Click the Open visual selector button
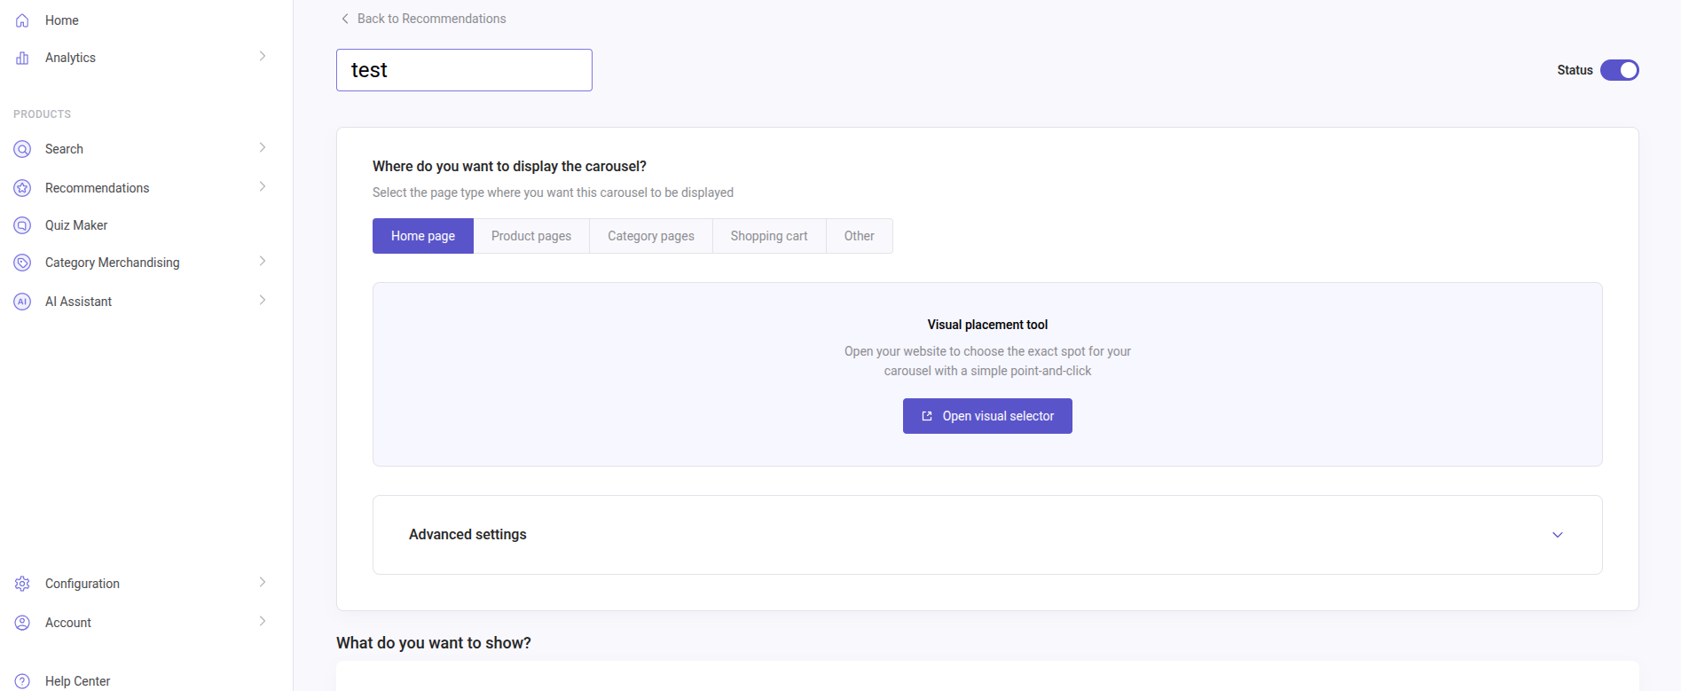This screenshot has width=1681, height=691. point(987,416)
